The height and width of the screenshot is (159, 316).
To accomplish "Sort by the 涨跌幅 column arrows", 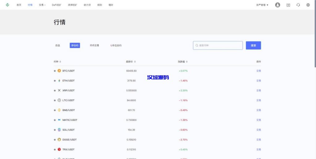I will [187, 62].
